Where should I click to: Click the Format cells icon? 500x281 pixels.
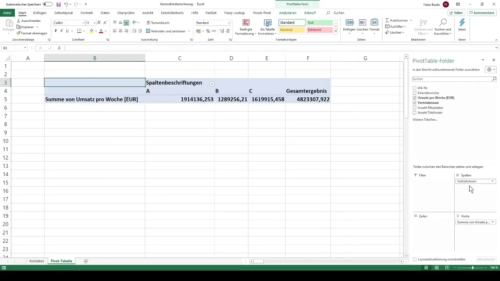374,22
